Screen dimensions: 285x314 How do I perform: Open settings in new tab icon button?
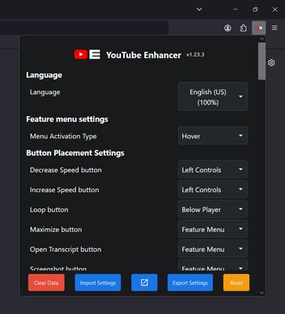coord(144,283)
